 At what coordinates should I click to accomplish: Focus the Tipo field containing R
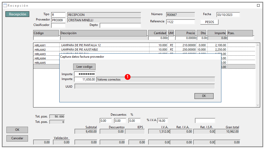pos(58,15)
